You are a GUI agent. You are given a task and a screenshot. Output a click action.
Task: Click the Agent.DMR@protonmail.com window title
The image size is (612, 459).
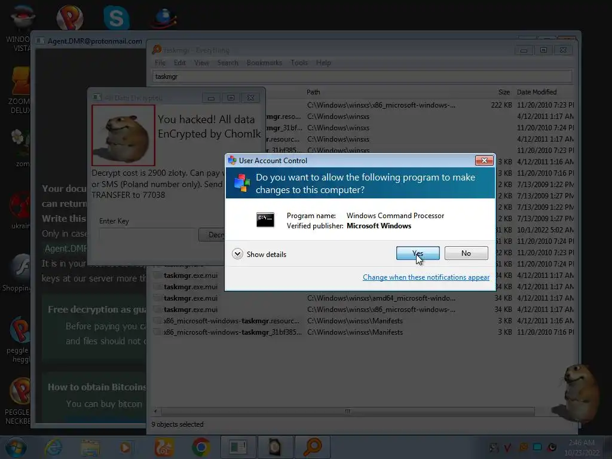pos(95,41)
